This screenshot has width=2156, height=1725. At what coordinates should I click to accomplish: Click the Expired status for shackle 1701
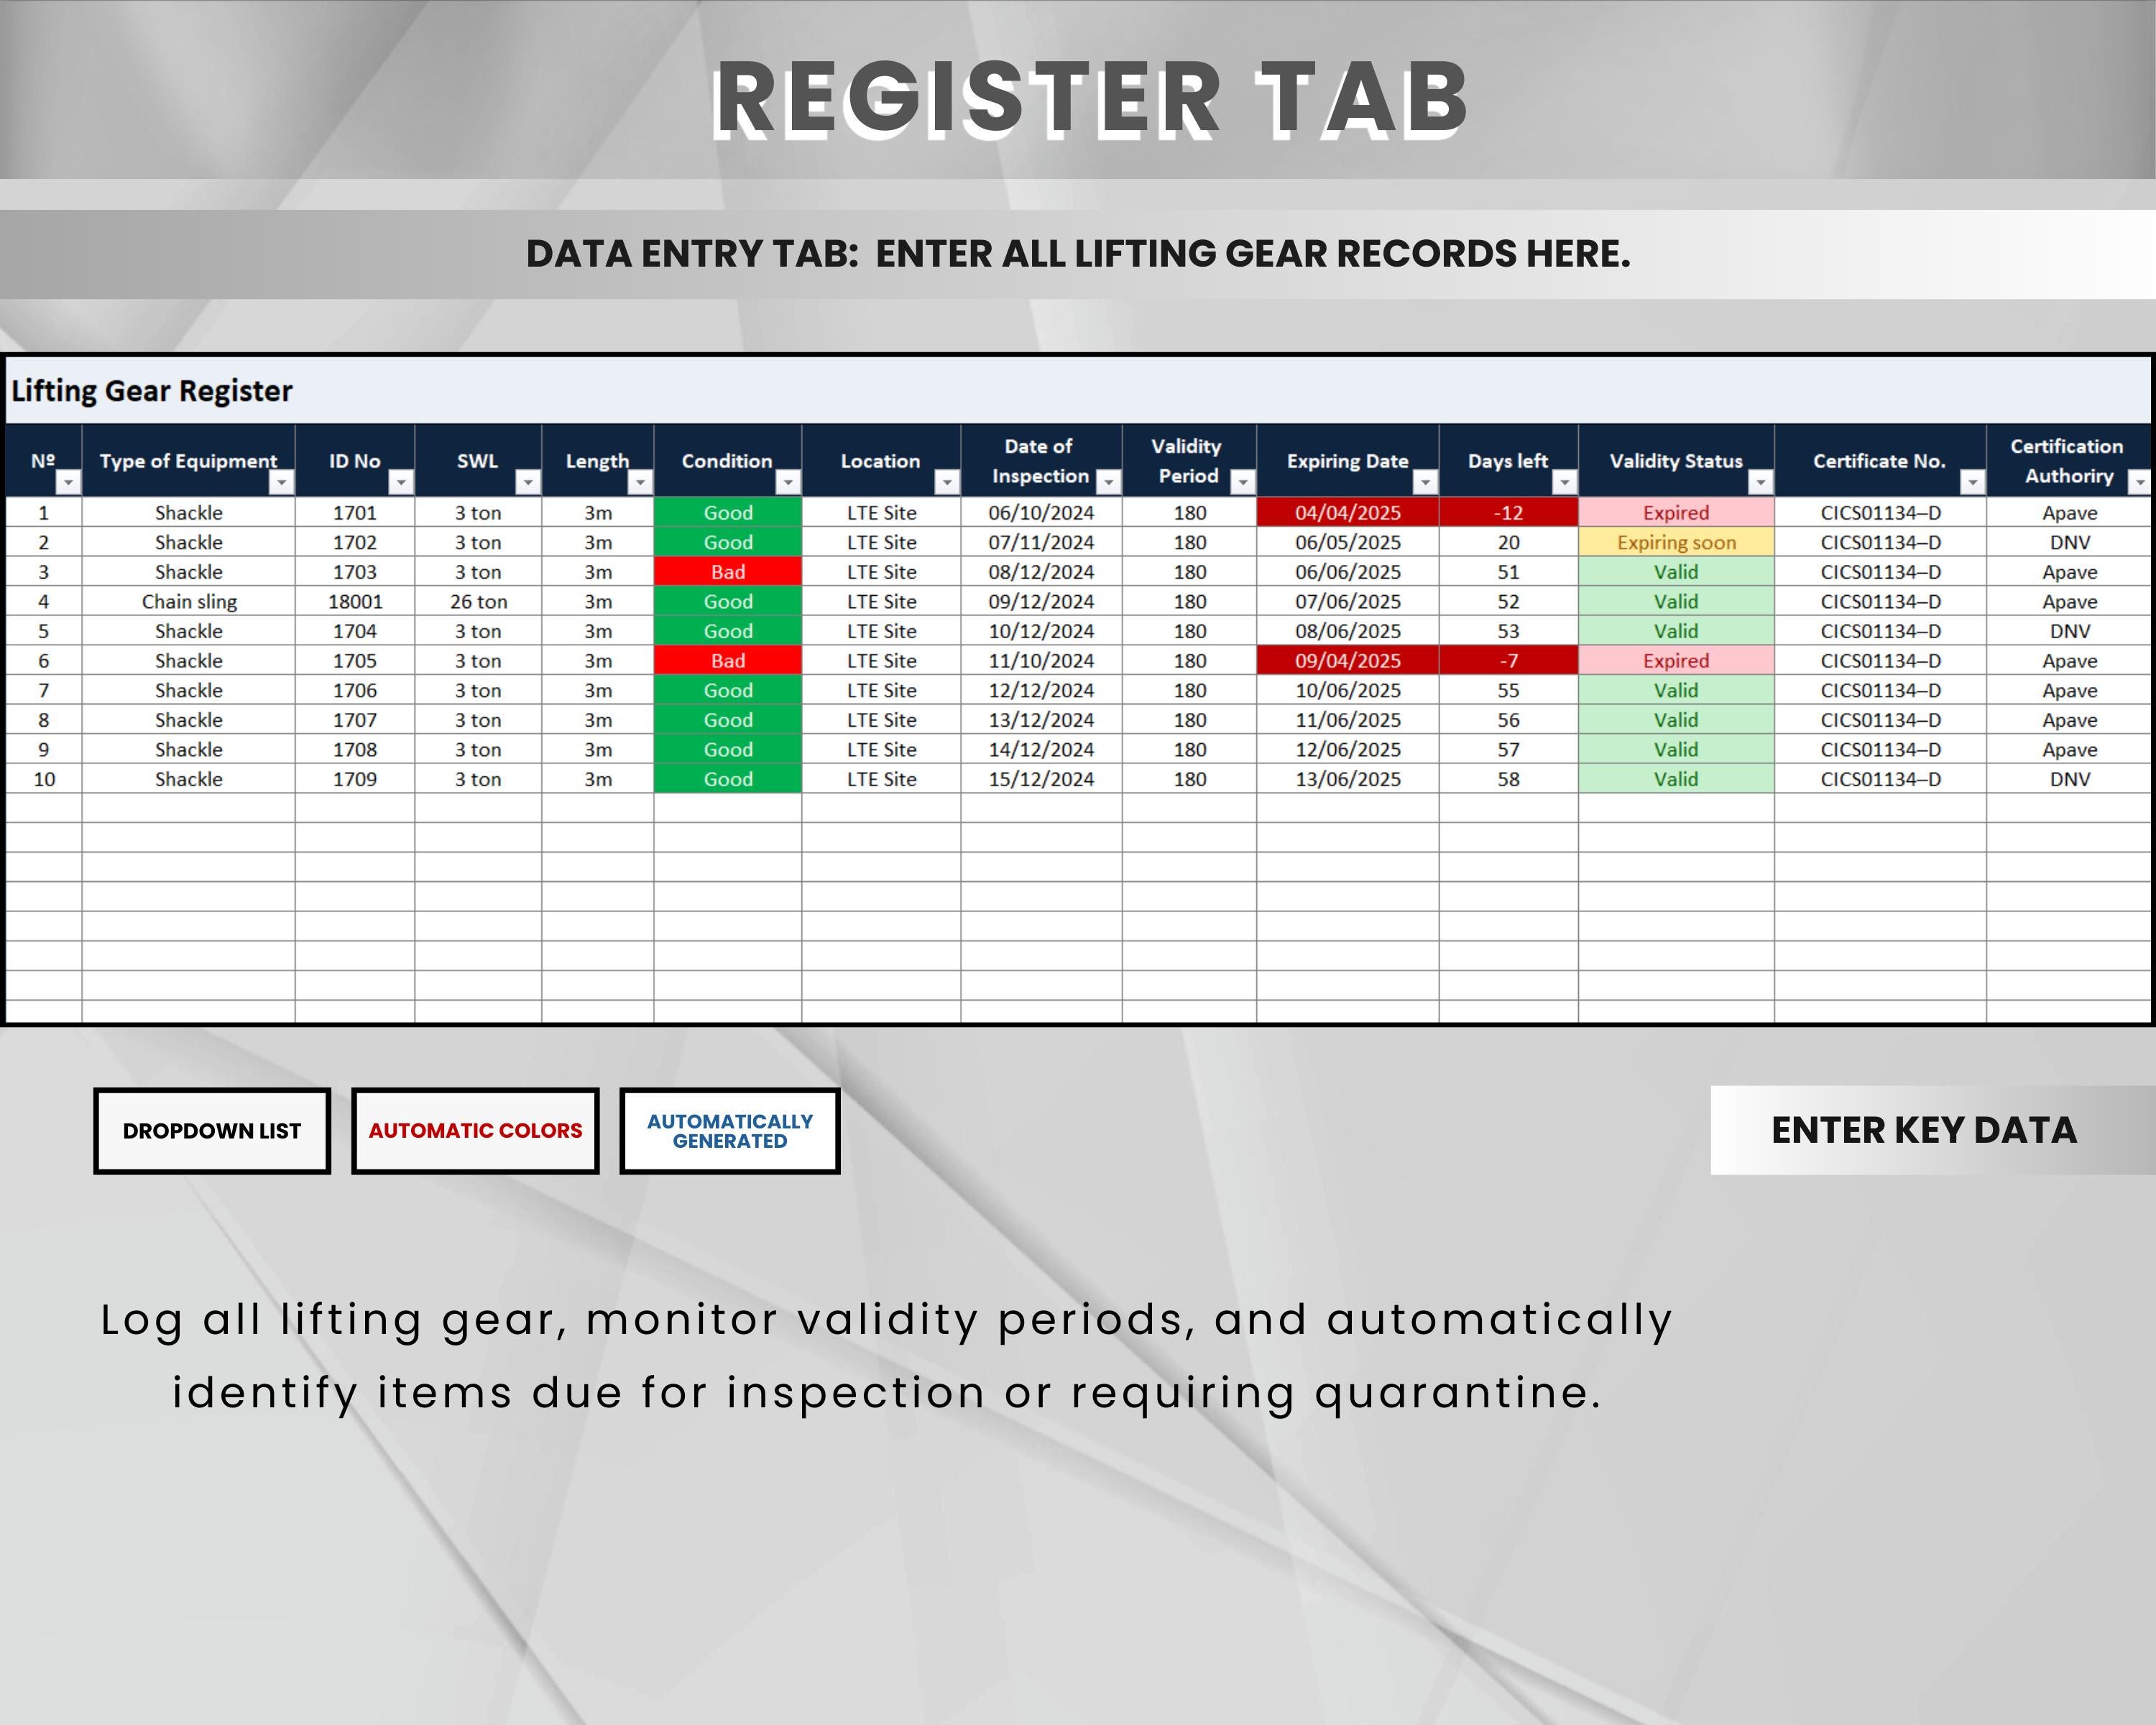pos(1675,512)
